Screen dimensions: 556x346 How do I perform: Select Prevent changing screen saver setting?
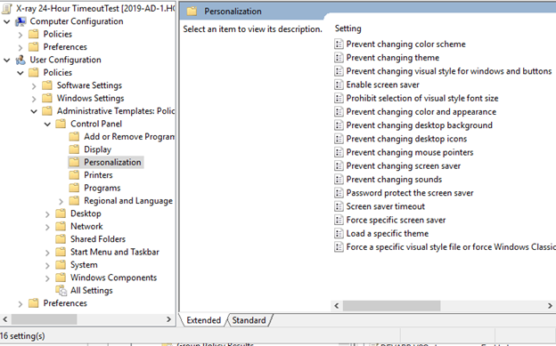pyautogui.click(x=404, y=165)
